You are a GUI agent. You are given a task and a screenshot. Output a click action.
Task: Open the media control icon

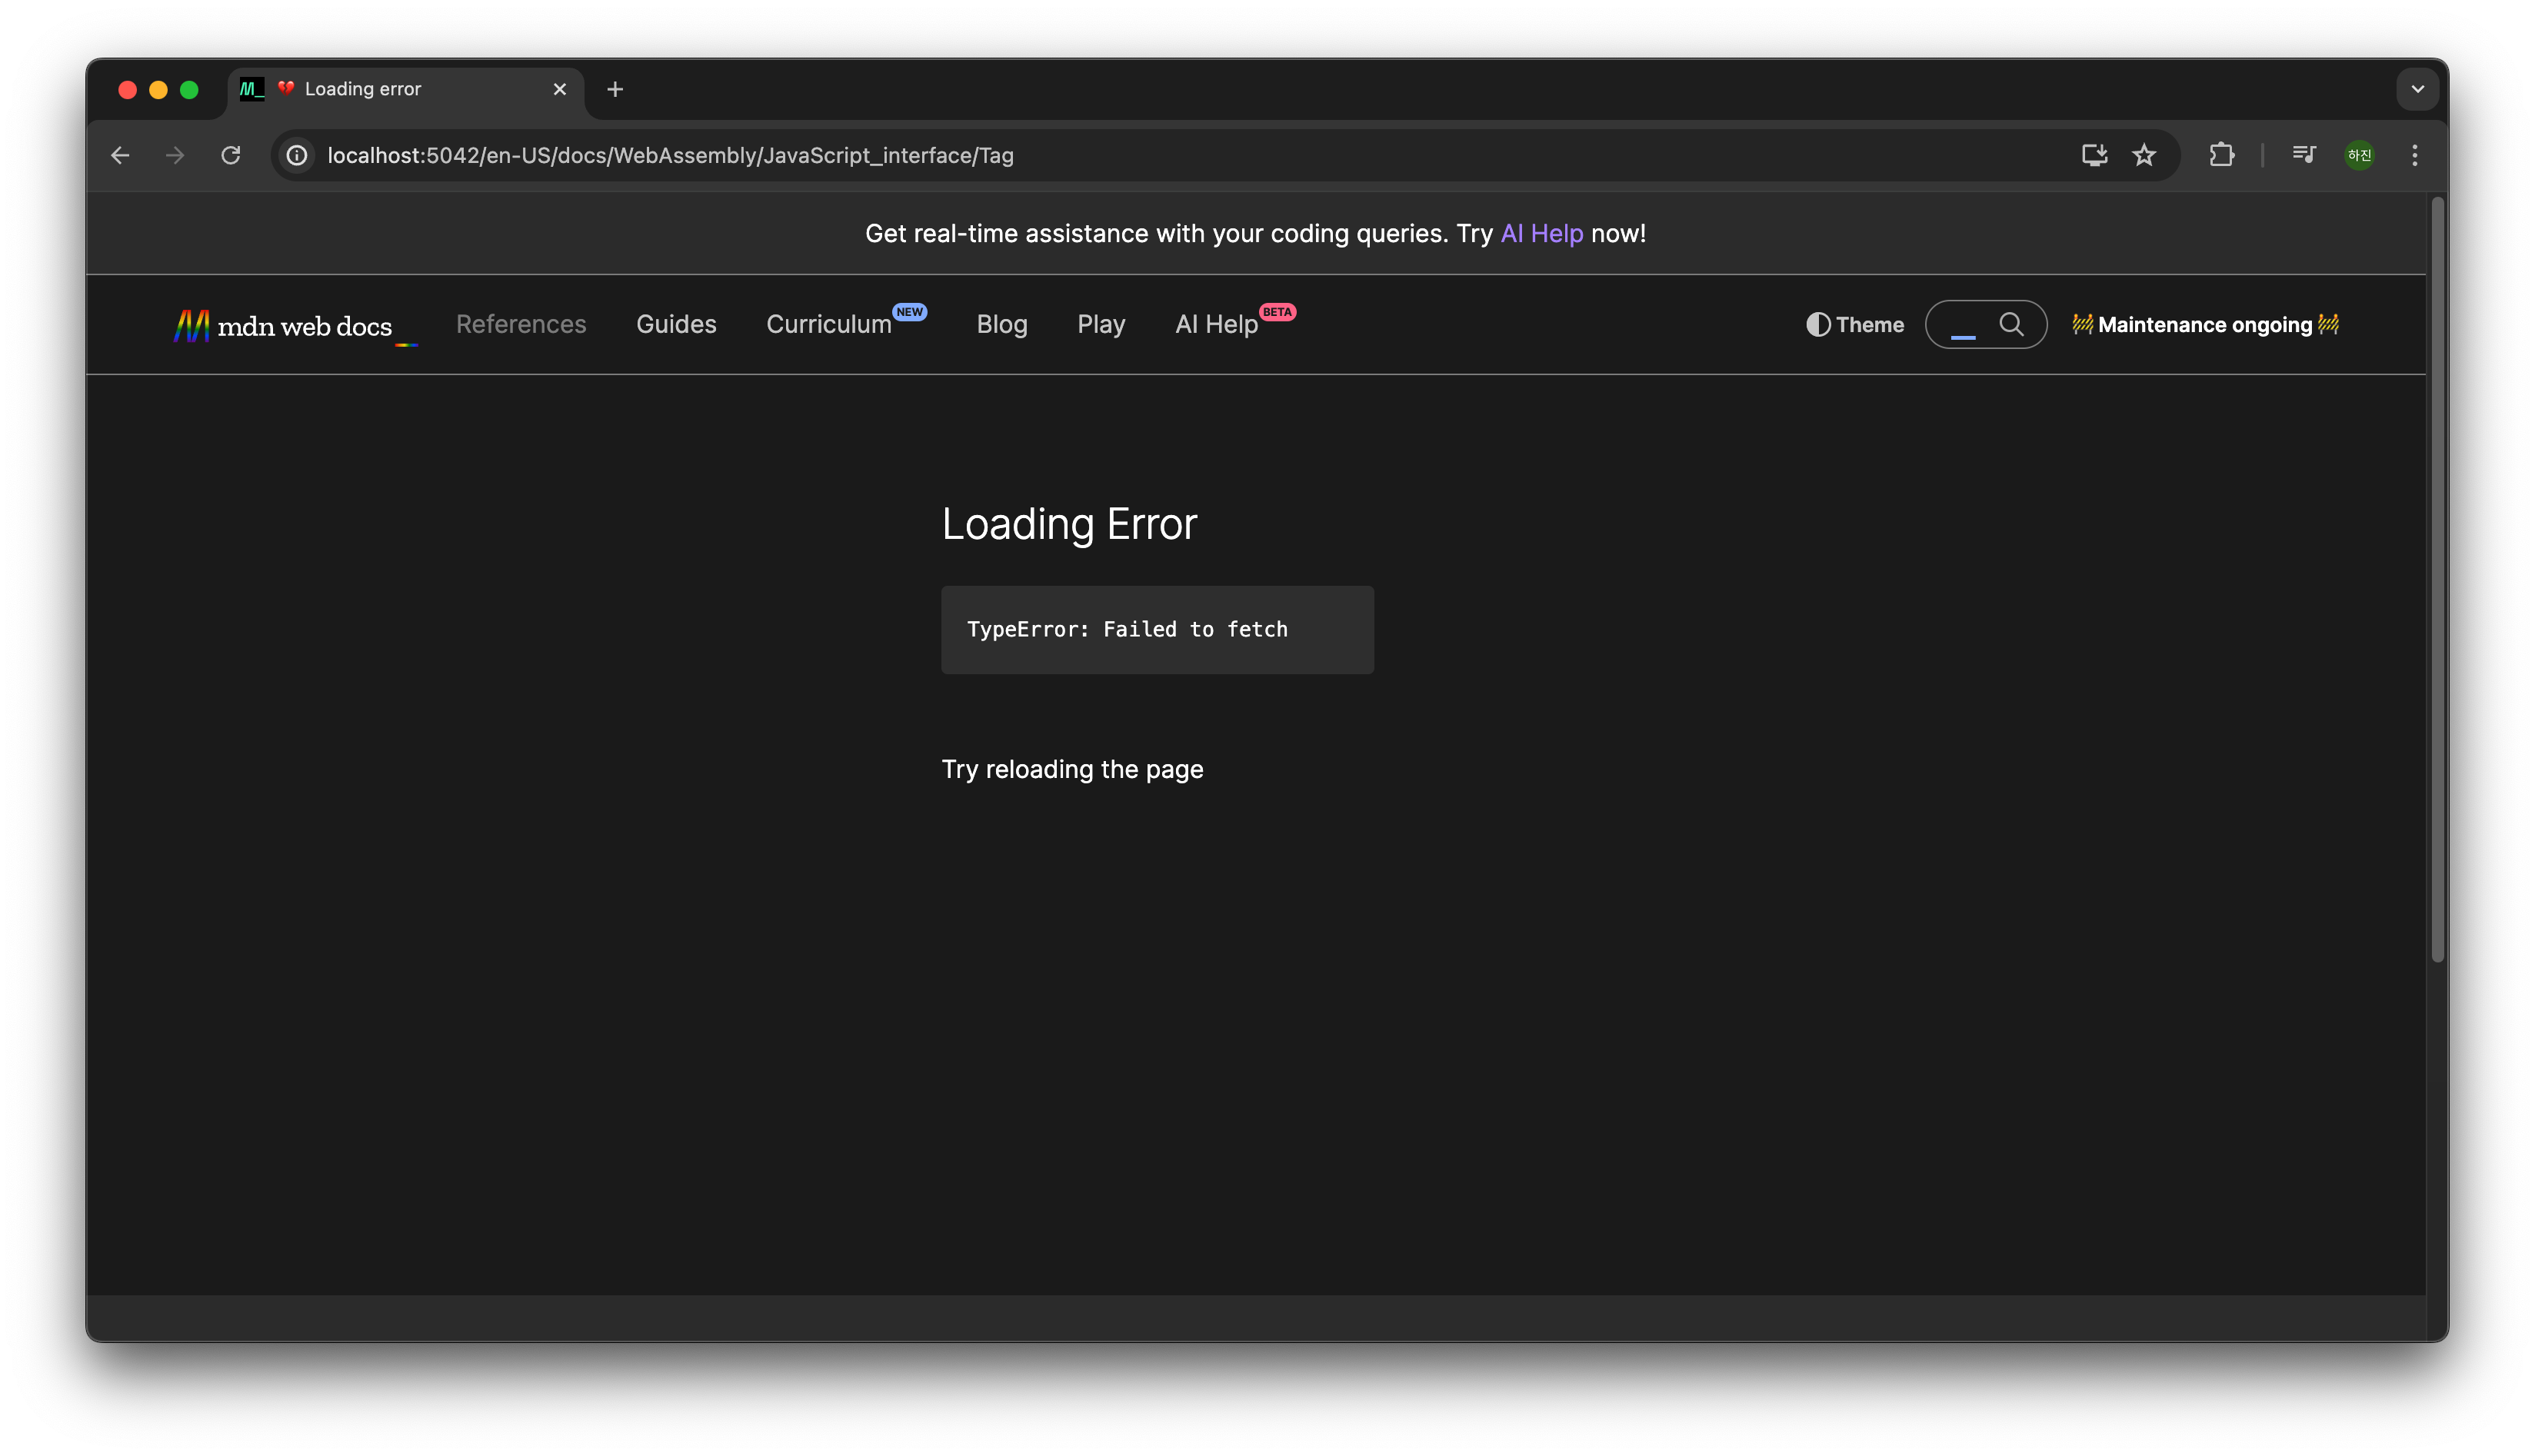[2304, 155]
